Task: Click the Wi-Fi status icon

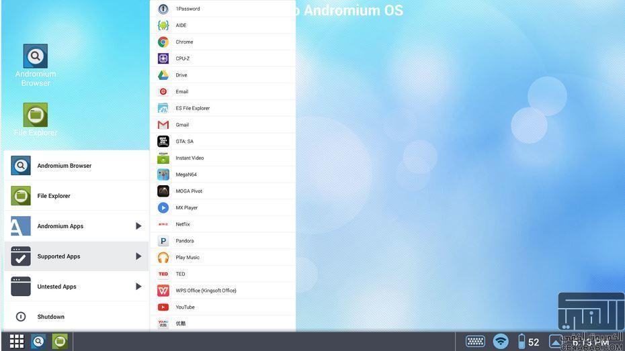Action: [501, 341]
